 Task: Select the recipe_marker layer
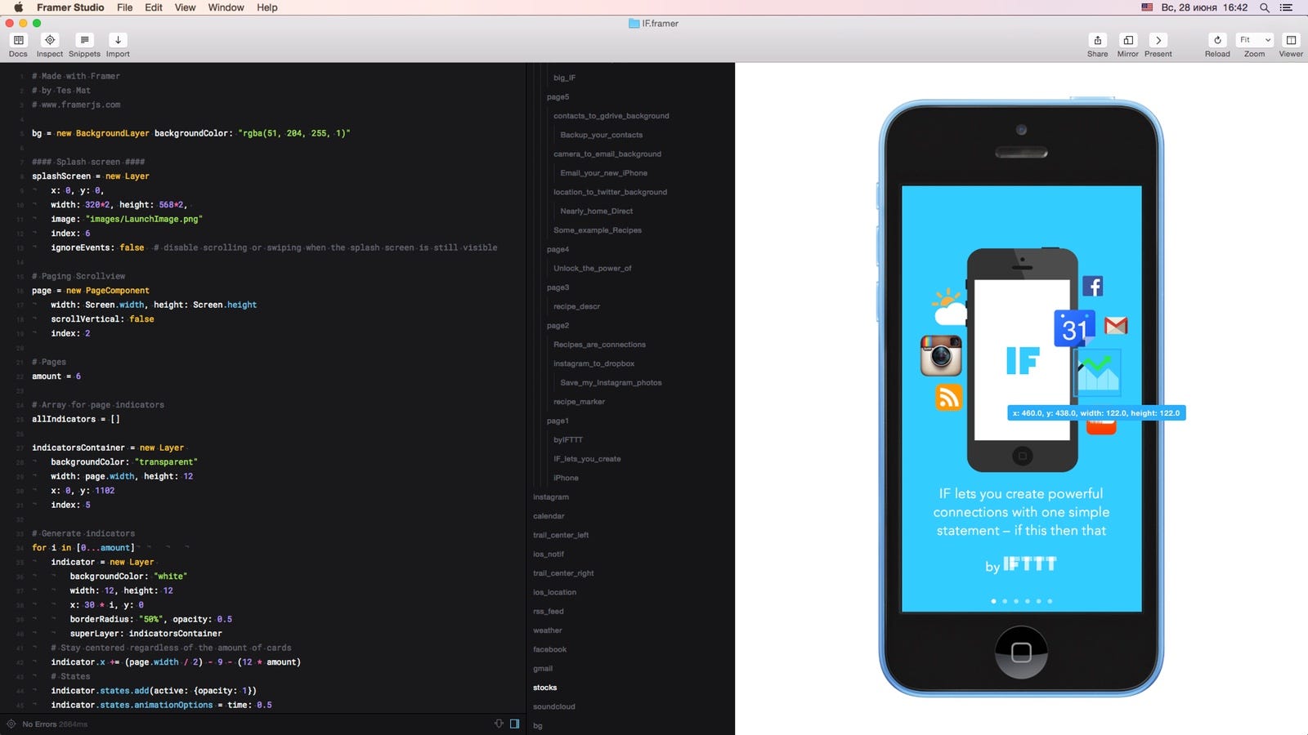[x=579, y=402]
